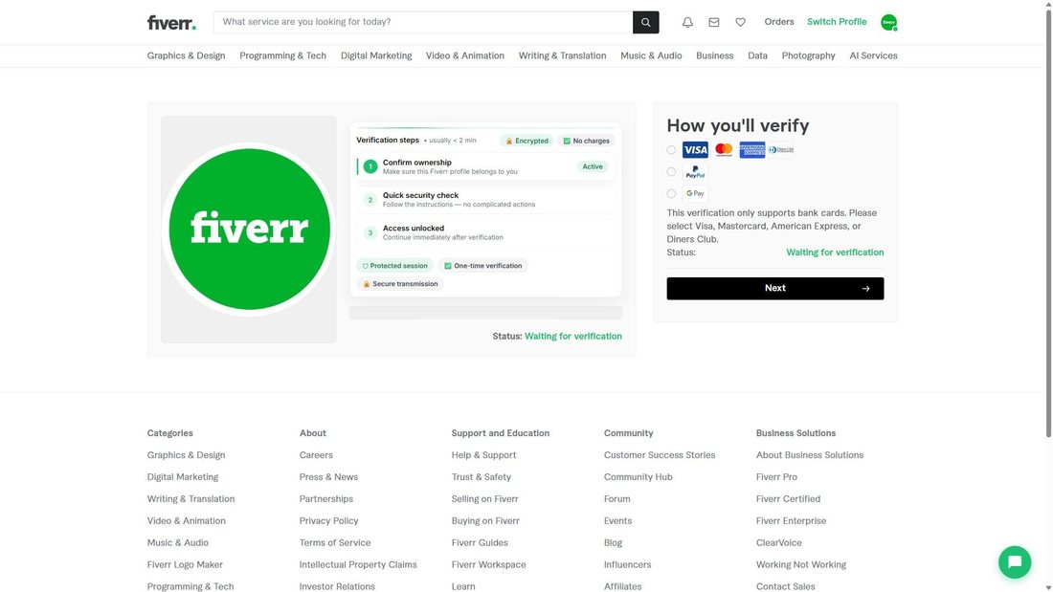Open Terms of Service footer link
This screenshot has width=1053, height=592.
coord(334,543)
